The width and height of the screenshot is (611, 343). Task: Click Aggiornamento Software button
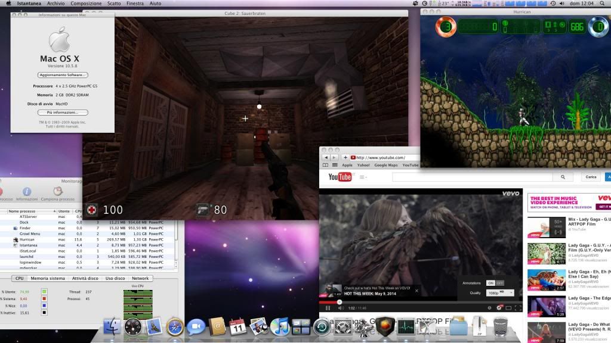point(62,75)
